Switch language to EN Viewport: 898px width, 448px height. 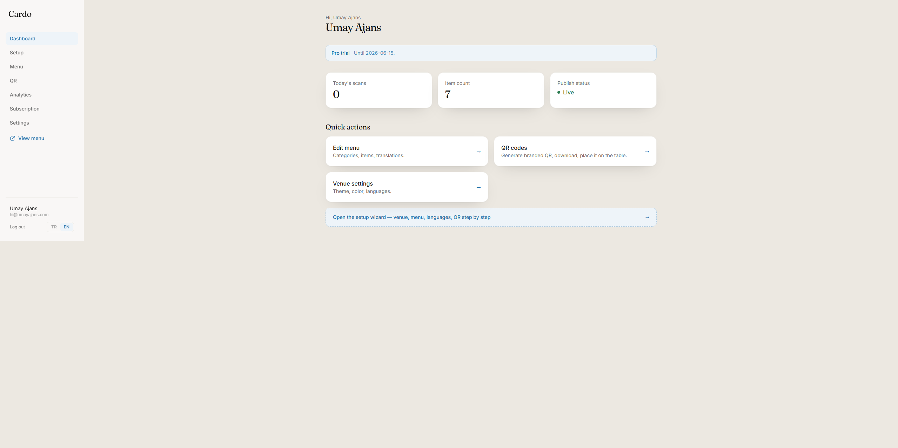point(67,227)
